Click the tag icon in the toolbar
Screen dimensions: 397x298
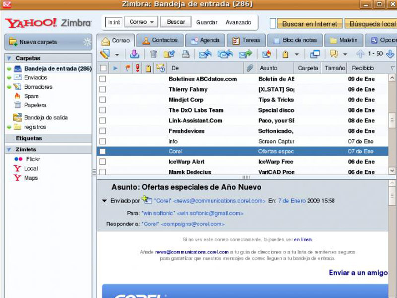click(x=285, y=54)
